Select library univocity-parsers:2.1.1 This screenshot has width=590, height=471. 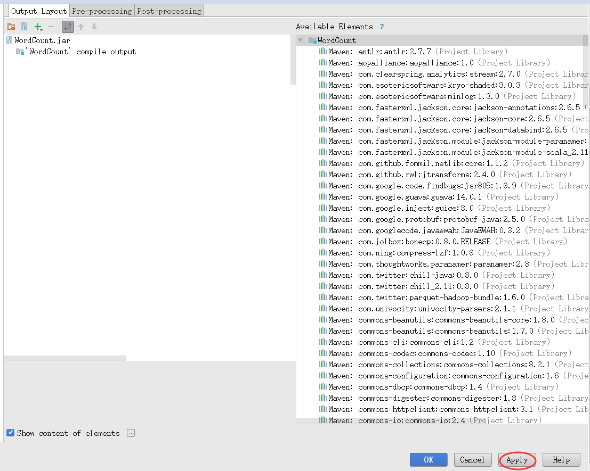coord(454,309)
